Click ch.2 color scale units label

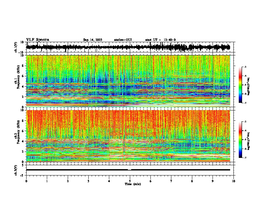pyautogui.click(x=249, y=141)
